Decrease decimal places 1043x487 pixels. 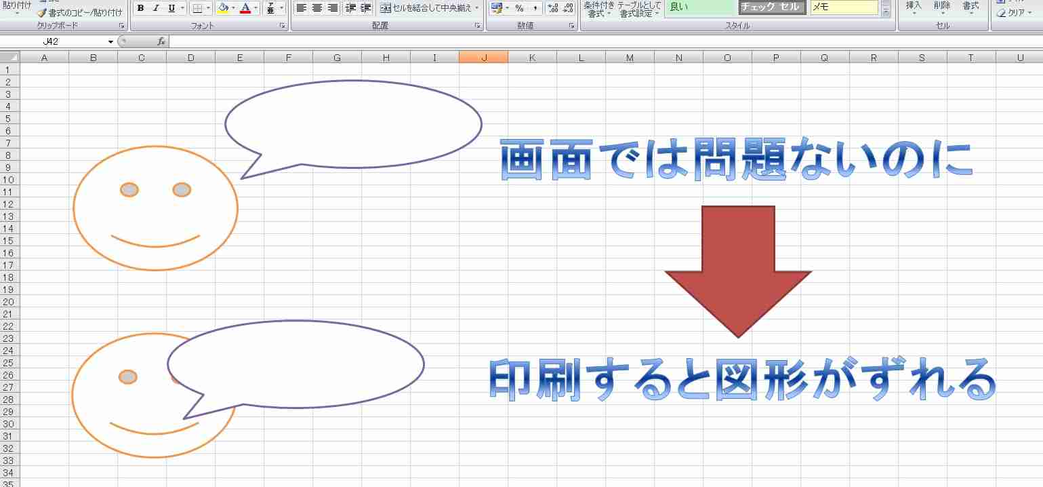pos(568,8)
